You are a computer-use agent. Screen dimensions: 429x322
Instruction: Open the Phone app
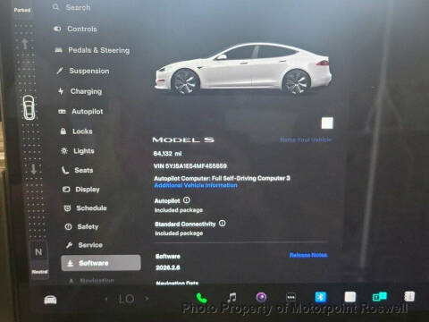[x=201, y=298]
